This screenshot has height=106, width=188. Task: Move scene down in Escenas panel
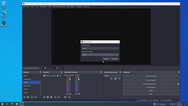pyautogui.click(x=35, y=97)
